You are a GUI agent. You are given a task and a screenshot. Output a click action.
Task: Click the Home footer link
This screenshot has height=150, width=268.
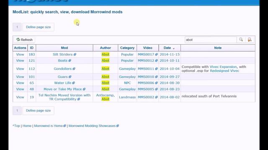tap(27, 126)
